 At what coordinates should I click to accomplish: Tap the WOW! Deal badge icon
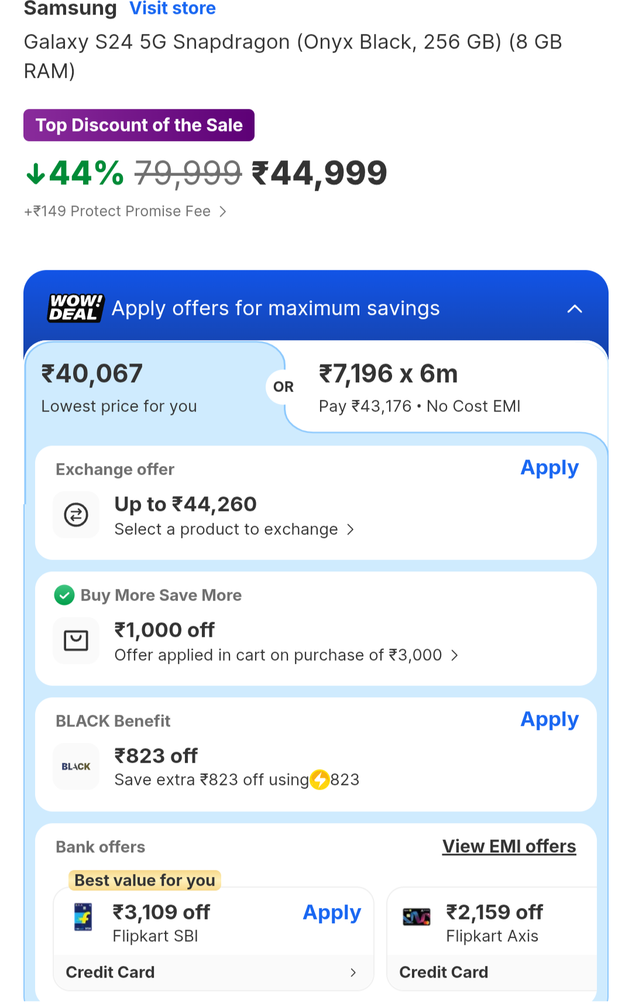[x=75, y=308]
